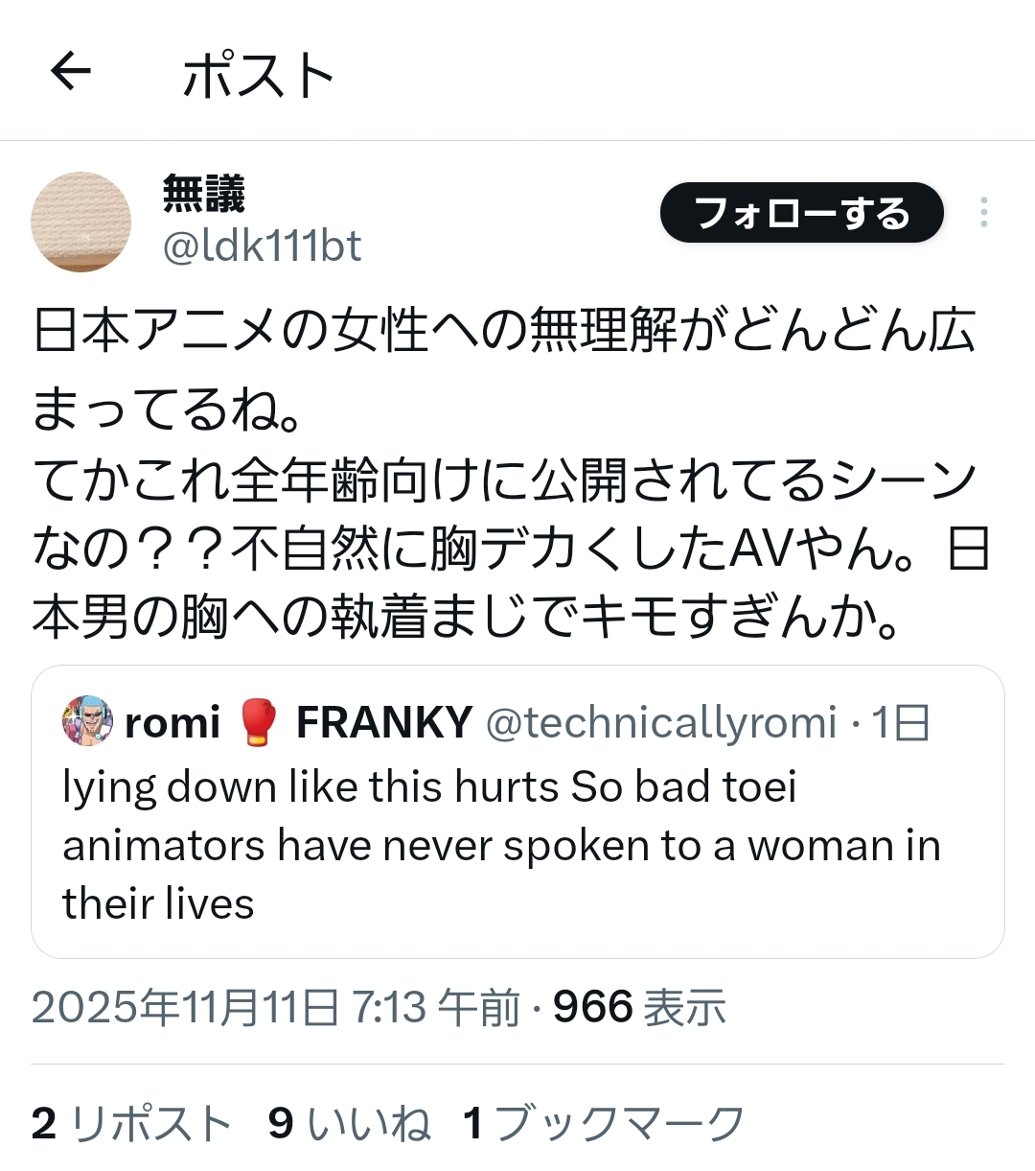
Task: Tap the 1 ブックマーク count
Action: (x=604, y=1123)
